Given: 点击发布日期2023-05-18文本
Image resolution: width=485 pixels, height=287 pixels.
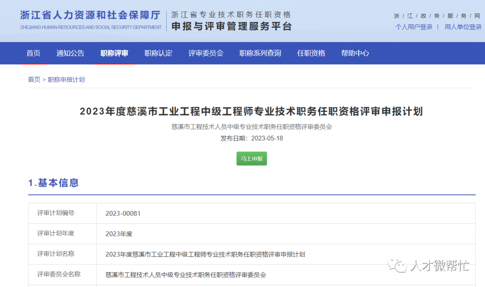Looking at the screenshot, I should [251, 138].
